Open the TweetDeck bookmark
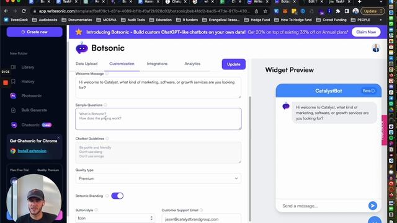Viewport: 397px width, 223px height. click(x=16, y=20)
